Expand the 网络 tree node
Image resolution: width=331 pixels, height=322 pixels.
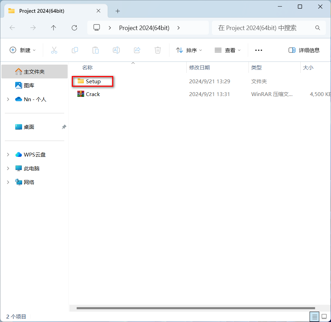pyautogui.click(x=8, y=182)
